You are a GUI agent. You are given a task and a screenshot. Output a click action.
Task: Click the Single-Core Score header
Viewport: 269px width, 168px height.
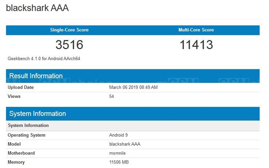click(x=69, y=30)
